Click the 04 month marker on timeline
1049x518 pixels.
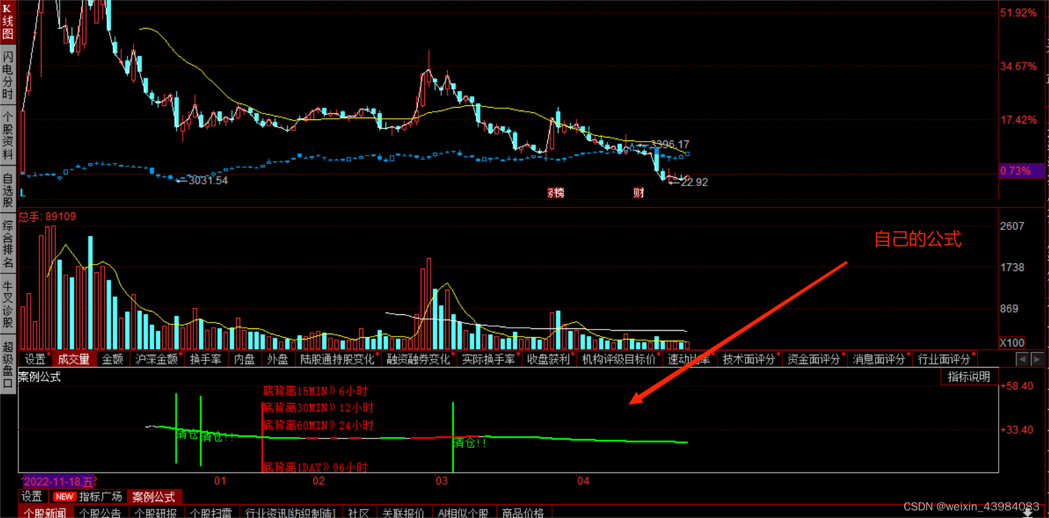point(583,481)
